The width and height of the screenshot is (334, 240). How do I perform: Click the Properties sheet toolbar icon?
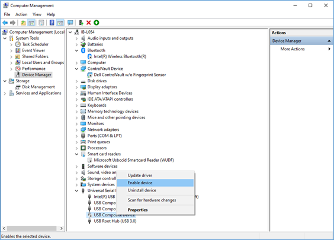click(x=41, y=23)
